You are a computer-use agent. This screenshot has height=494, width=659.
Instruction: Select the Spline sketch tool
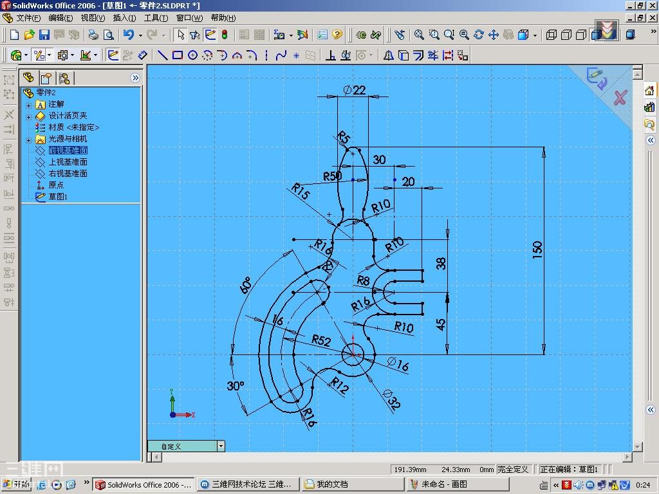click(281, 56)
